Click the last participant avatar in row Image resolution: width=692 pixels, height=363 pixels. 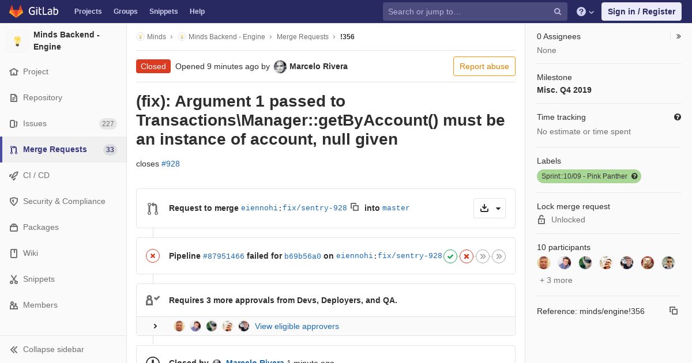pyautogui.click(x=668, y=263)
